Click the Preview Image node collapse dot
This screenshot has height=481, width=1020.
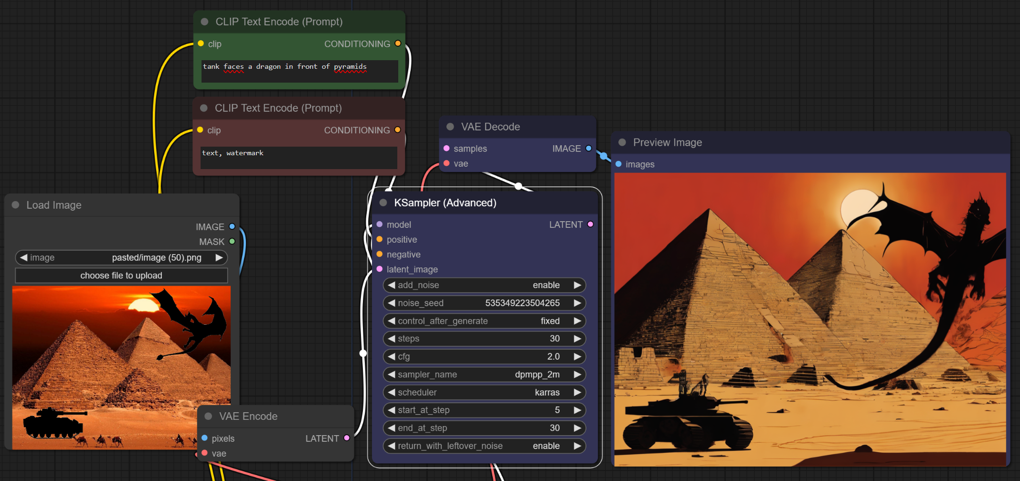pos(622,142)
